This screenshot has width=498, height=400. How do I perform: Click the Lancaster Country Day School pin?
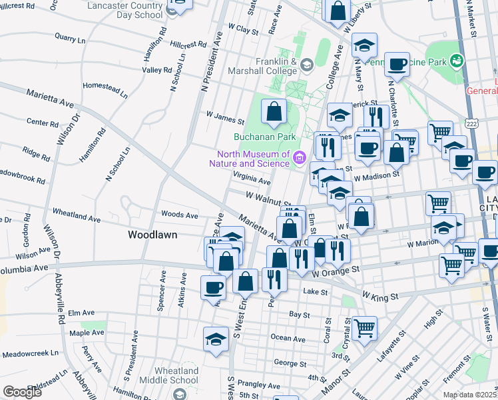click(x=172, y=12)
